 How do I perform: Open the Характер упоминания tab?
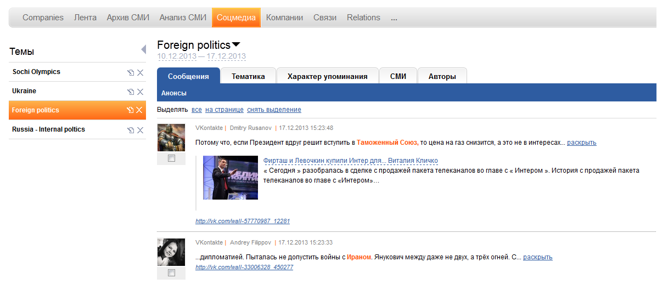point(328,77)
